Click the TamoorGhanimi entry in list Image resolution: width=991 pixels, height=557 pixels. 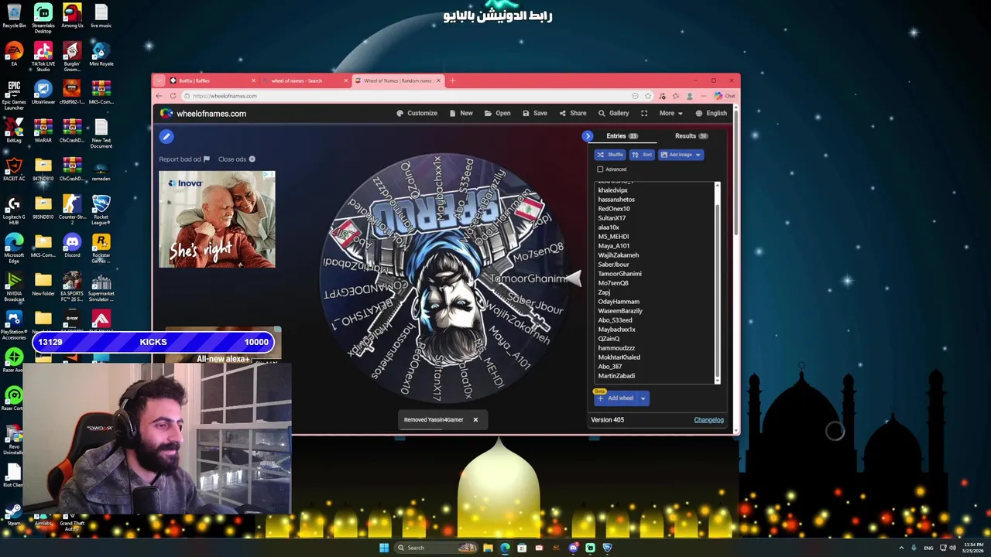pos(619,274)
